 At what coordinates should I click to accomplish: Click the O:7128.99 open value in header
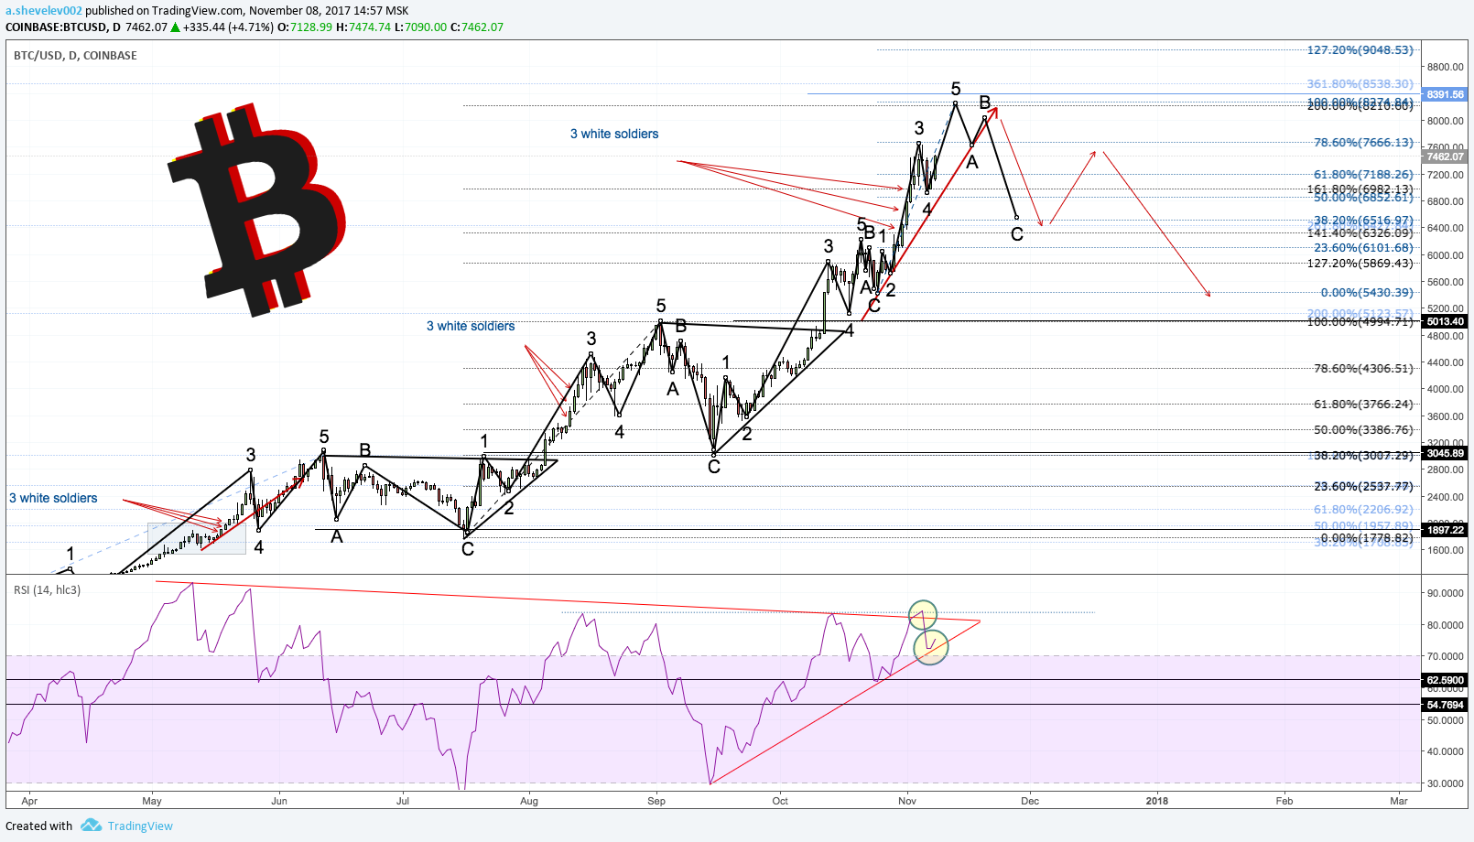tap(306, 27)
